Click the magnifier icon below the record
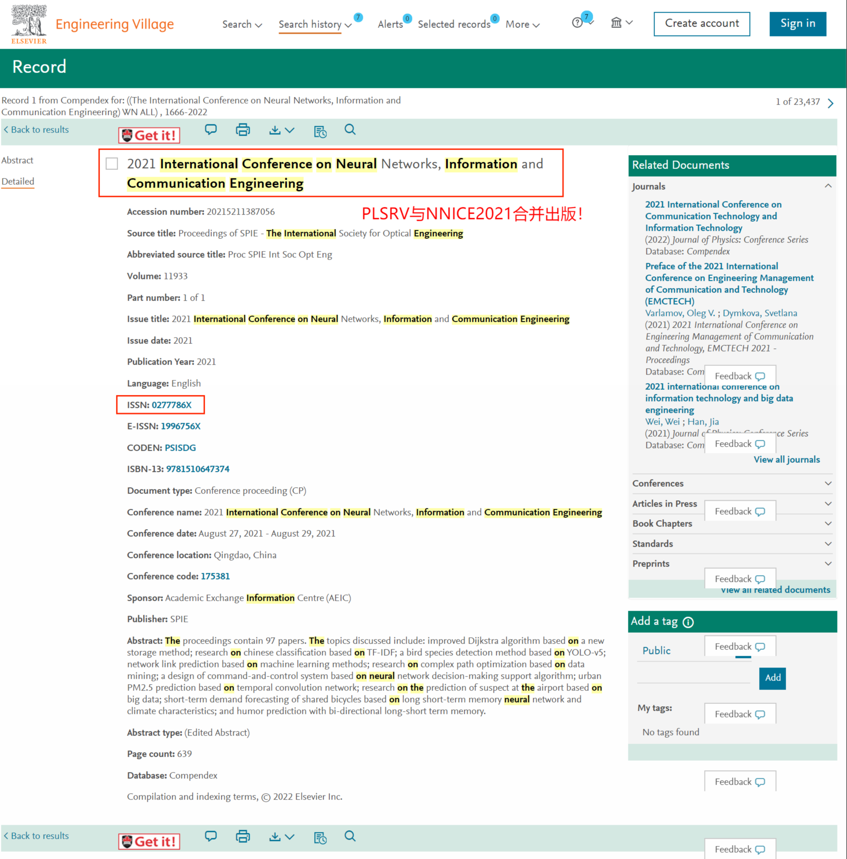847x859 pixels. [x=350, y=836]
